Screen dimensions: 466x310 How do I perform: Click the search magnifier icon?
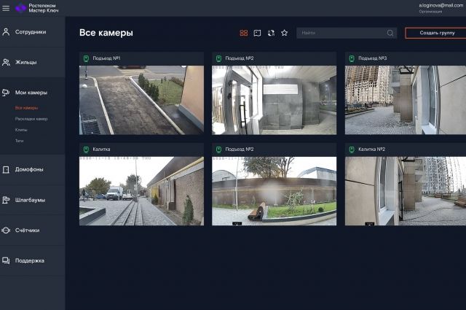click(x=390, y=33)
